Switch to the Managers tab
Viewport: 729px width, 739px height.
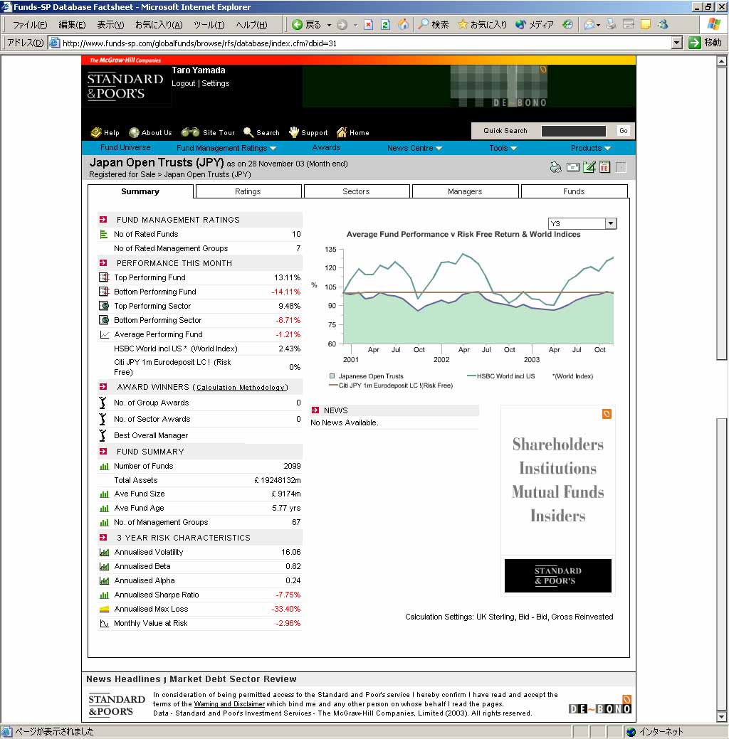(466, 191)
